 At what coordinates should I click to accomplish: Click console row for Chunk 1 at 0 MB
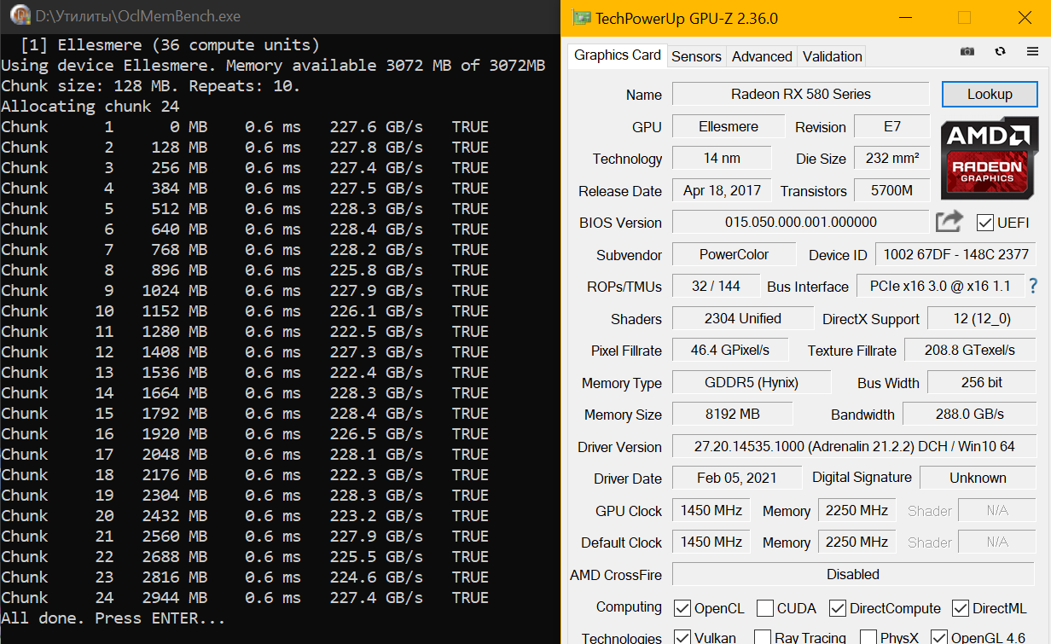(x=245, y=126)
